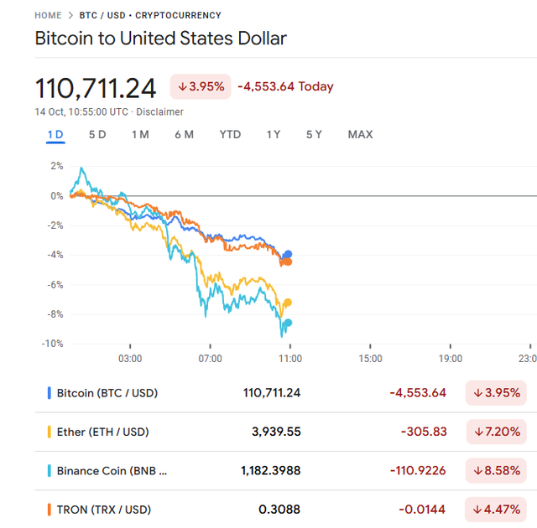Open the Binance Coin row
537x528 pixels.
tap(112, 470)
